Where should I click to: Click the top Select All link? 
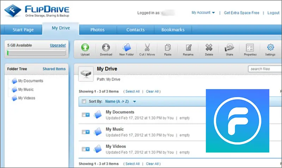coord(133,92)
